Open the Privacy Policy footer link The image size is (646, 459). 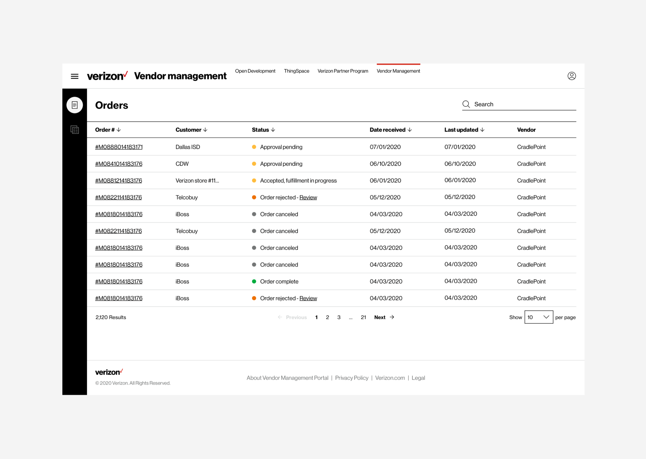click(x=352, y=378)
